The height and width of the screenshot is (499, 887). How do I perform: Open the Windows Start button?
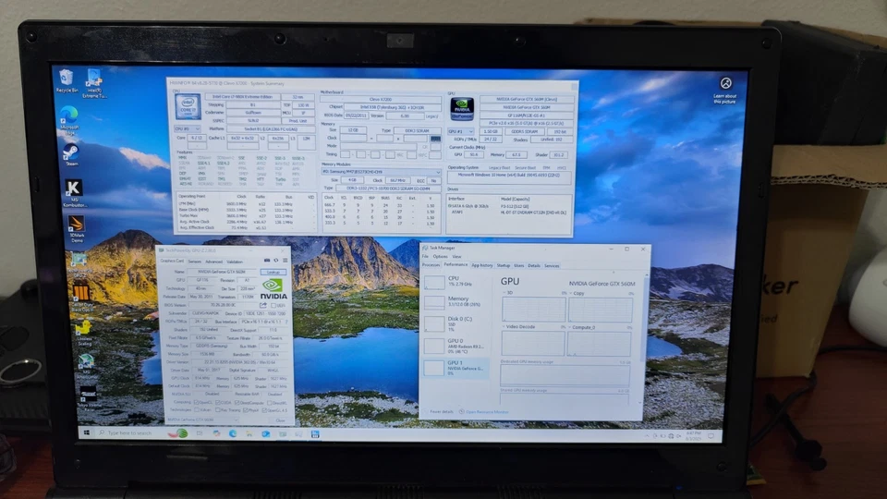87,432
